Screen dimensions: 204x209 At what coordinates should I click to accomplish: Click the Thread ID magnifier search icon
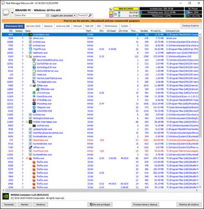[x=90, y=15]
